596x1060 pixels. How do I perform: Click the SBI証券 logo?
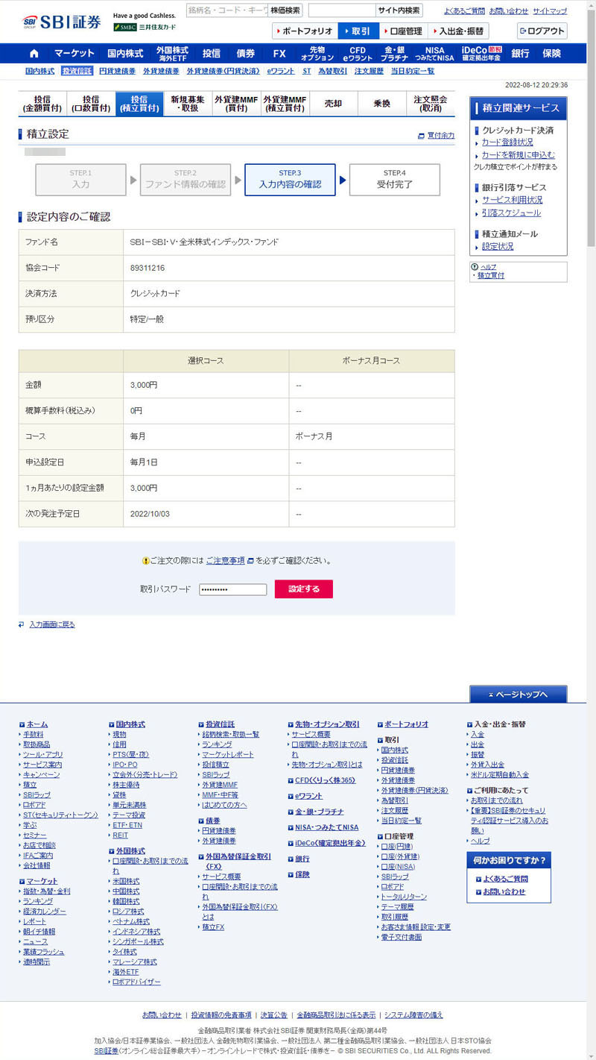click(x=63, y=22)
